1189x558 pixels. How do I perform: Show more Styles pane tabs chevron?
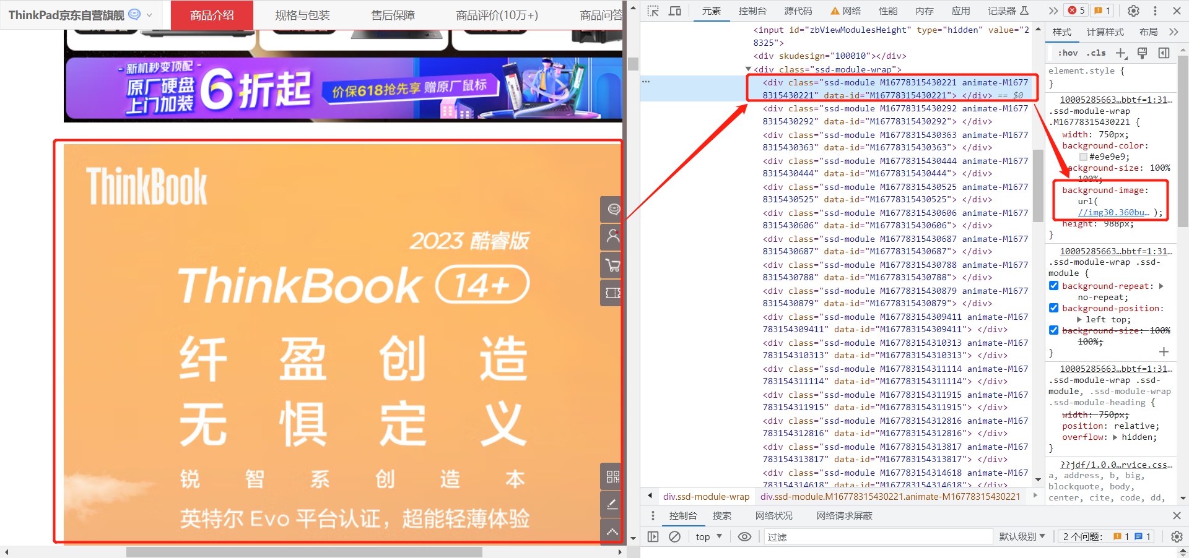pos(1174,32)
